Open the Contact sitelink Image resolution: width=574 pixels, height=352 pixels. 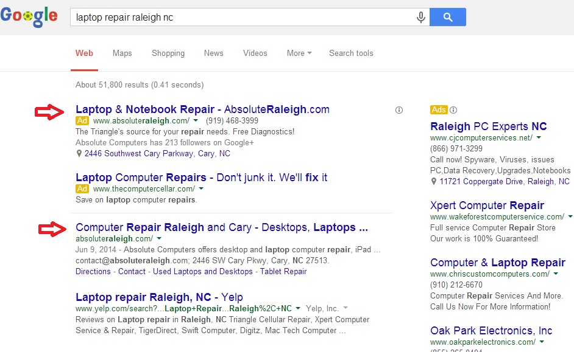tap(132, 271)
